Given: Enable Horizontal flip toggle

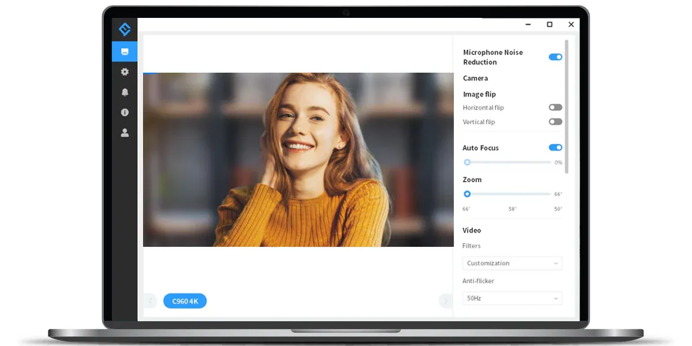Looking at the screenshot, I should click(555, 107).
